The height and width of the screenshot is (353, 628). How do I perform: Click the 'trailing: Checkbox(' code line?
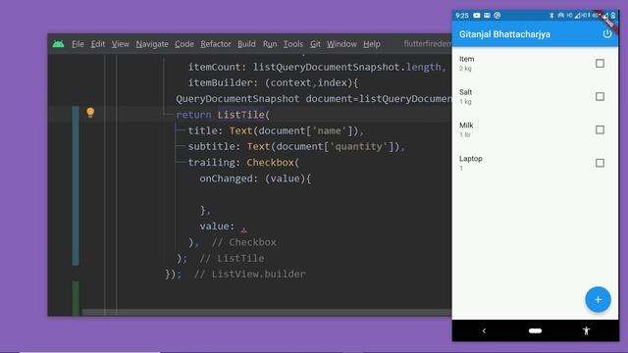[x=243, y=163]
